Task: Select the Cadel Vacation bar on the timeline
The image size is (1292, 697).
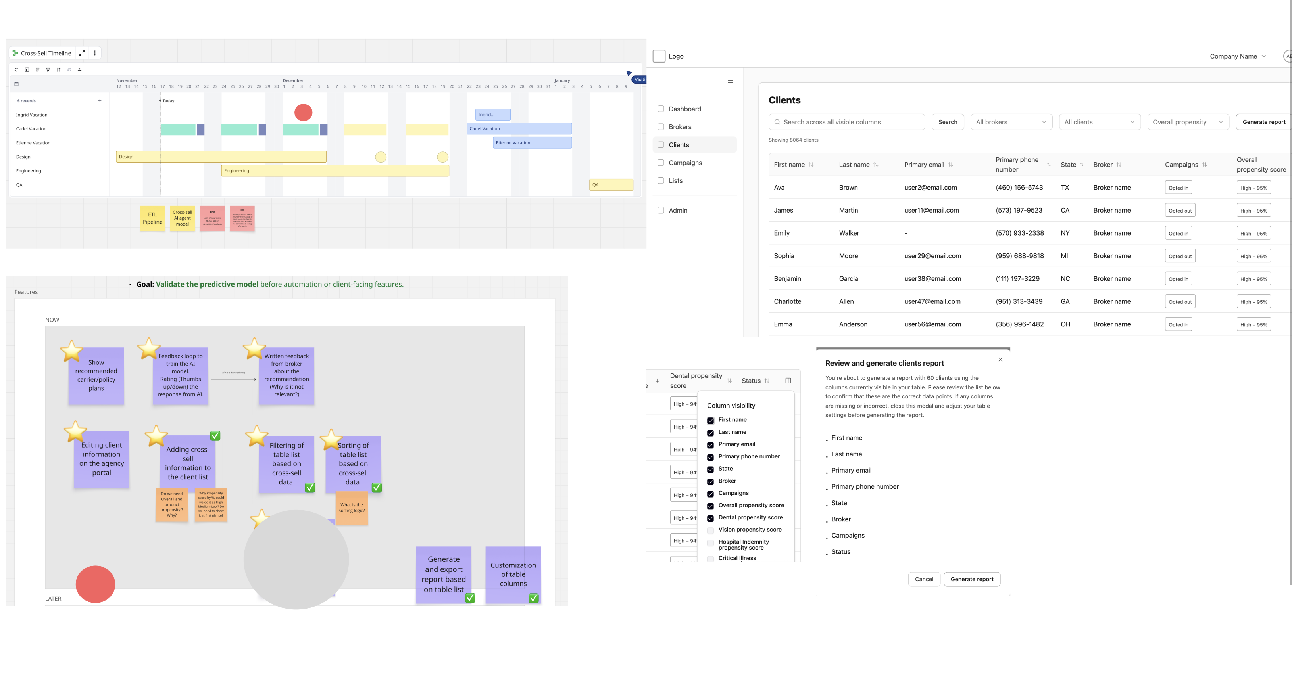Action: coord(519,129)
